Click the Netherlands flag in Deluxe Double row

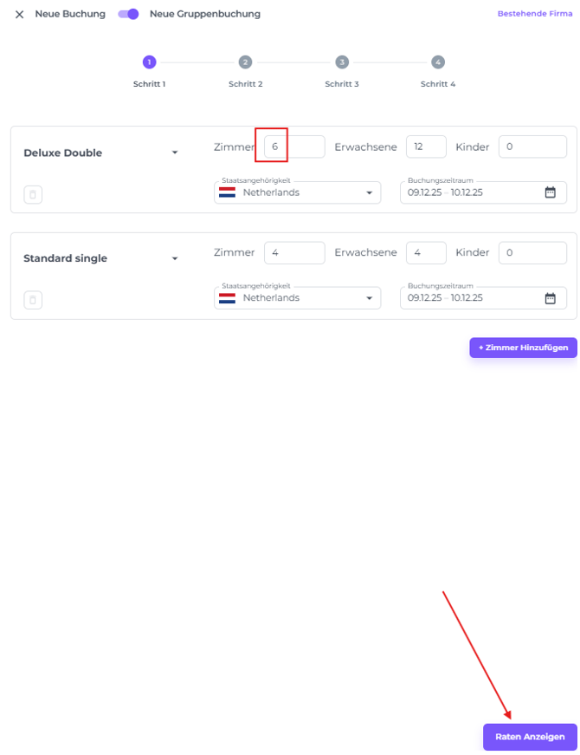228,192
